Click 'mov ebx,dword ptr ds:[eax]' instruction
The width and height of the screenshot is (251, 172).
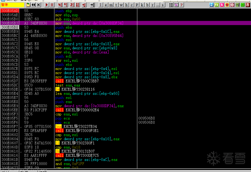click(82, 52)
